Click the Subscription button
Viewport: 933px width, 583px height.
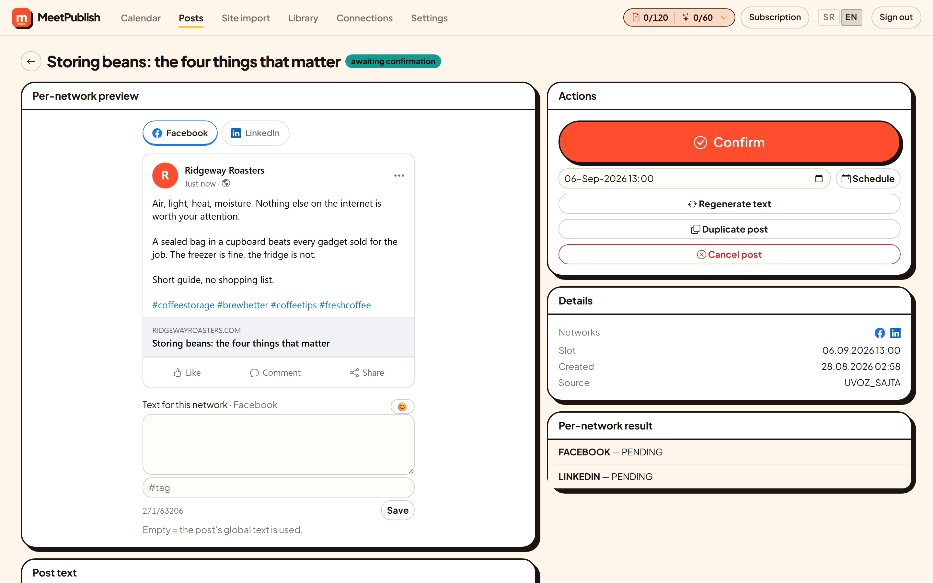pos(775,17)
